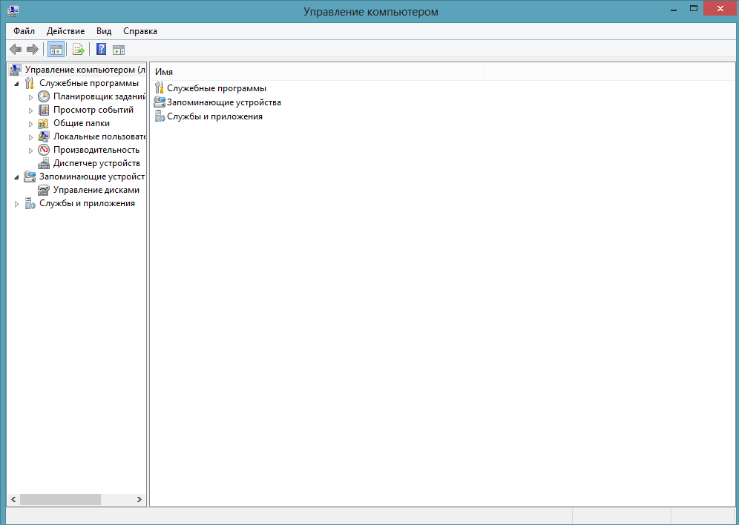This screenshot has width=739, height=525.
Task: Expand the Производительность node
Action: click(30, 151)
